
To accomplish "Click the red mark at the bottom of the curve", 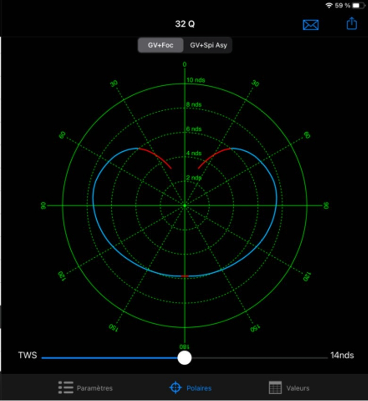I will 184,276.
